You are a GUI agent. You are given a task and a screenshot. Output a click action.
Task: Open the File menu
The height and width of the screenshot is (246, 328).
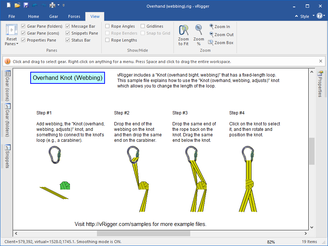(x=11, y=16)
